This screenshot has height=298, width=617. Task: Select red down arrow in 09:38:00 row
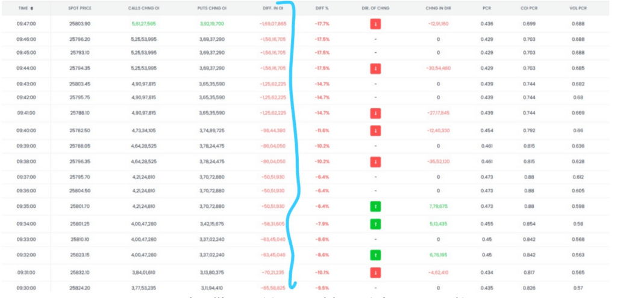pyautogui.click(x=375, y=162)
